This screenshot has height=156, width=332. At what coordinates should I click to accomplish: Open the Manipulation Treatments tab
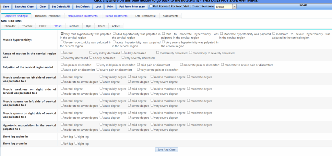click(83, 16)
